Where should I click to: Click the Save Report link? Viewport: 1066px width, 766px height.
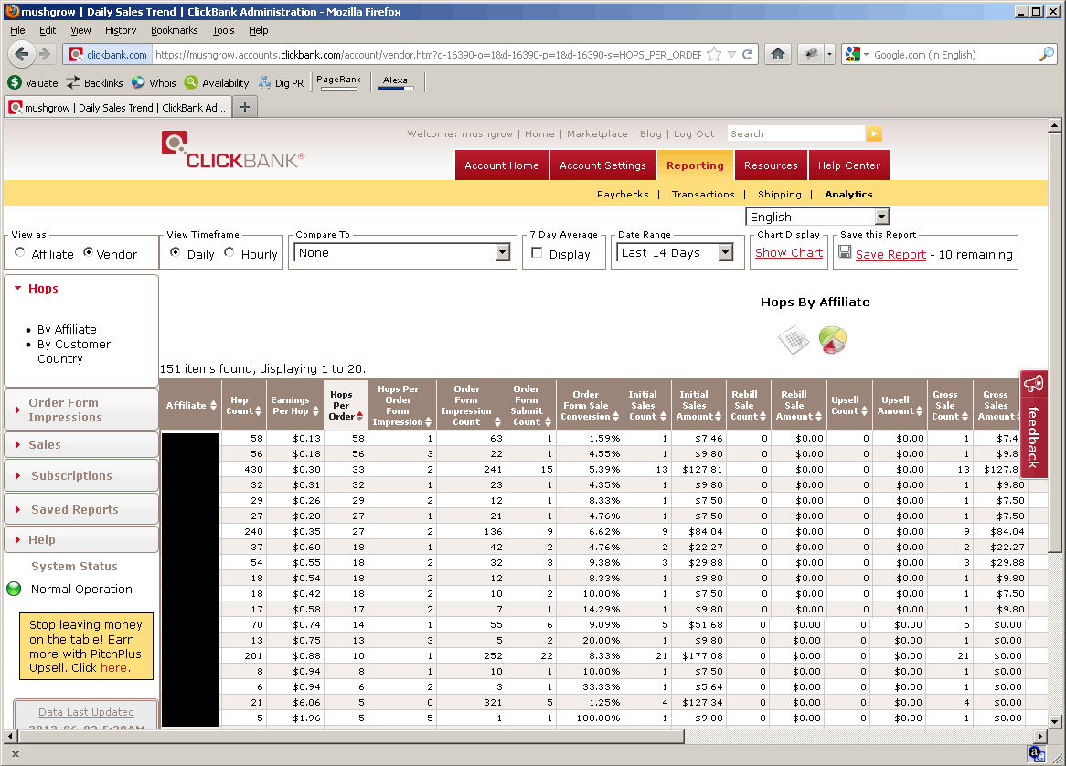pos(890,255)
